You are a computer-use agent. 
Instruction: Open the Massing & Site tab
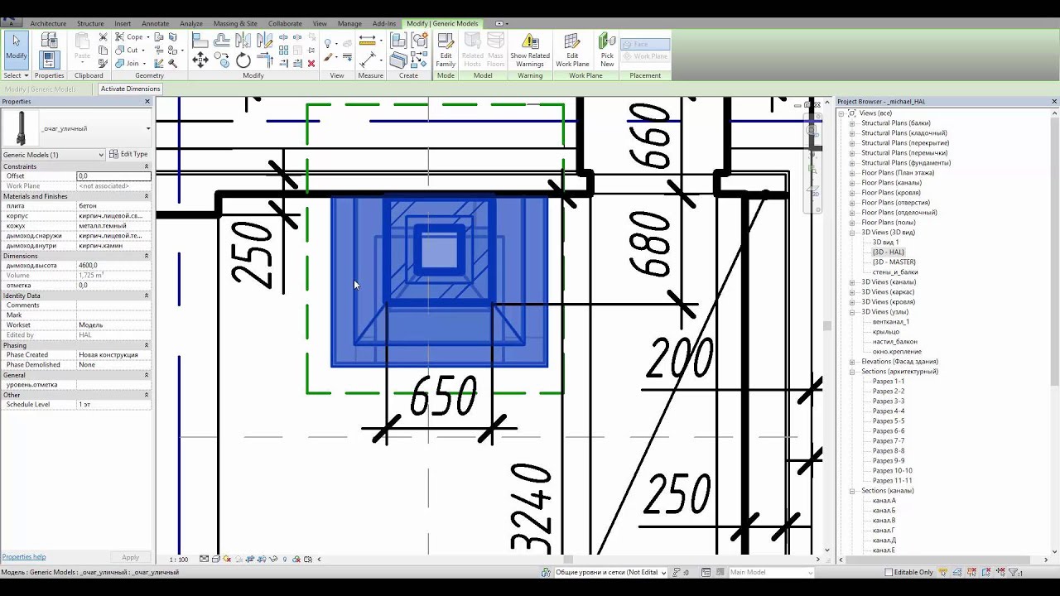(235, 23)
